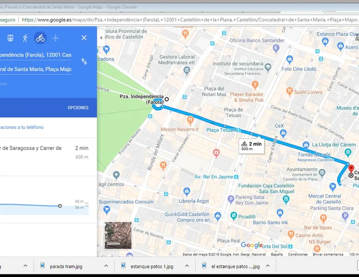Click the N5 Burger restaurant marker
The height and width of the screenshot is (277, 359).
pos(317,248)
